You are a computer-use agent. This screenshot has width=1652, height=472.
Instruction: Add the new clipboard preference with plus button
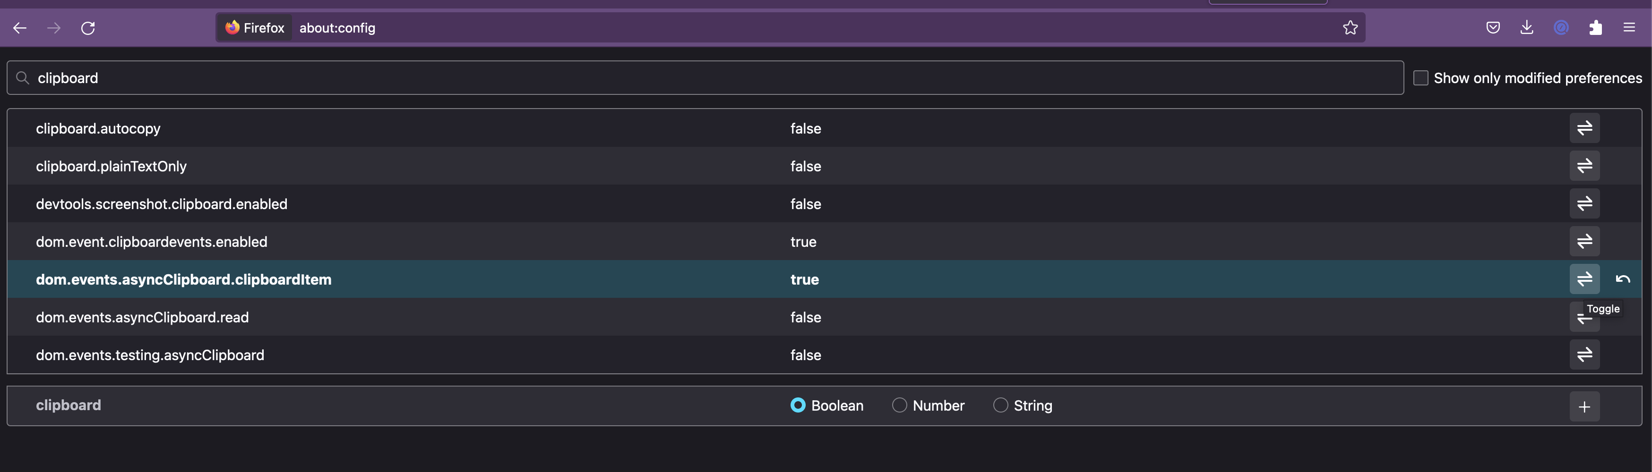[x=1585, y=407]
